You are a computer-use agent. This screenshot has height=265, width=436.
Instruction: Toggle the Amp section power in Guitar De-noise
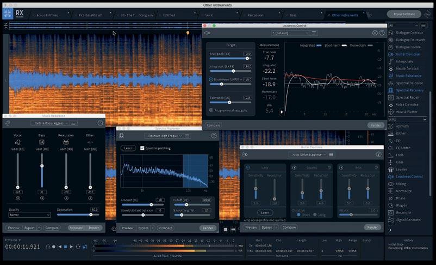(x=248, y=167)
